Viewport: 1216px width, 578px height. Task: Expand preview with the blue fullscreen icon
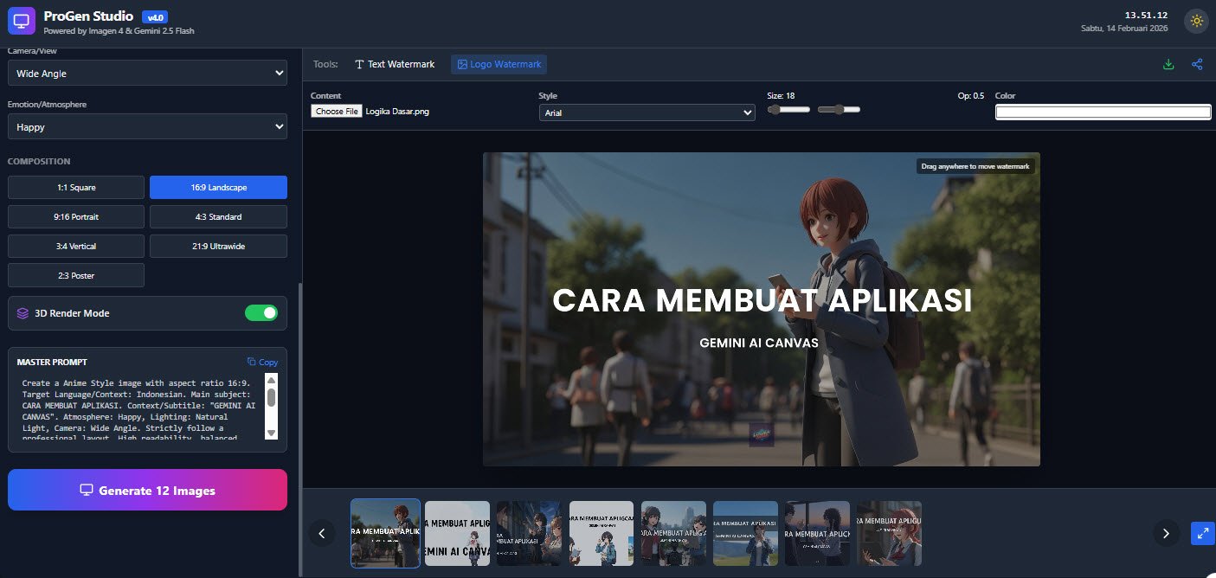(x=1202, y=533)
